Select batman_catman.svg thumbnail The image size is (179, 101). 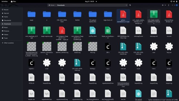[62, 47]
